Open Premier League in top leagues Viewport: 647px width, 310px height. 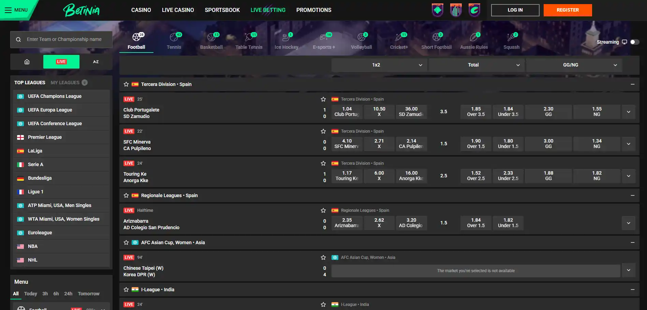pos(61,137)
